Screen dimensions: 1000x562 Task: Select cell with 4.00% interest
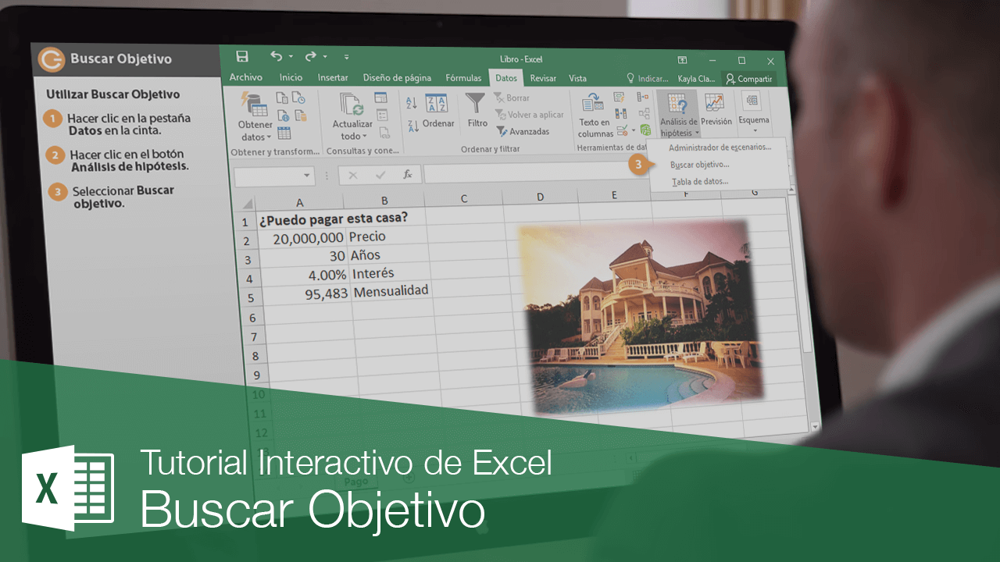(305, 276)
